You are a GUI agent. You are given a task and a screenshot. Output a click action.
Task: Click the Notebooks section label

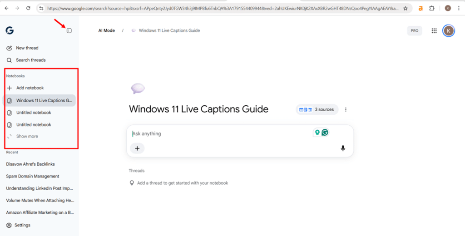coord(15,76)
